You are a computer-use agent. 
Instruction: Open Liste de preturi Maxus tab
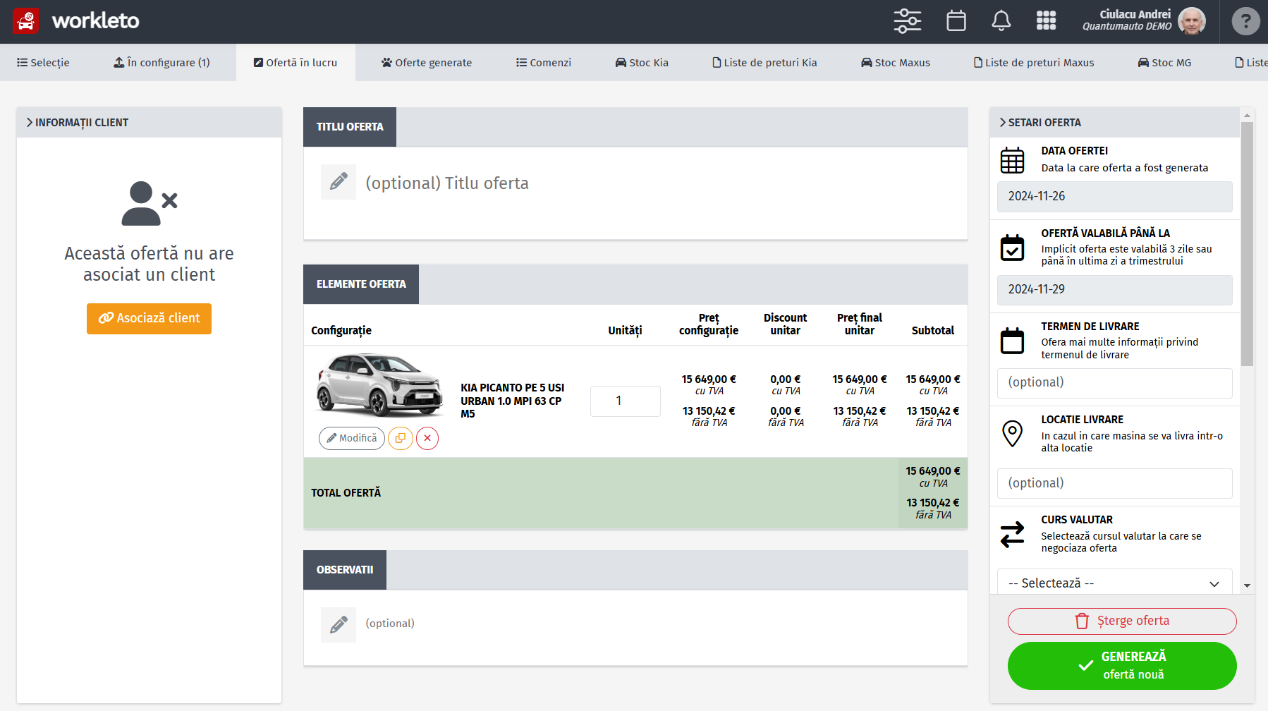click(1034, 63)
